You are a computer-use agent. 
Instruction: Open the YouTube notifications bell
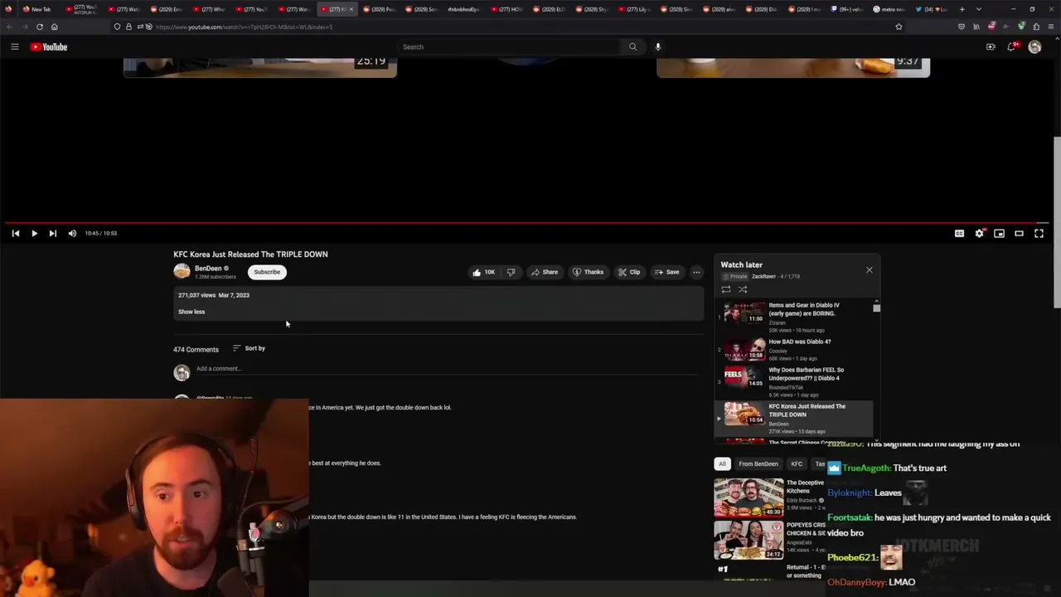1011,47
